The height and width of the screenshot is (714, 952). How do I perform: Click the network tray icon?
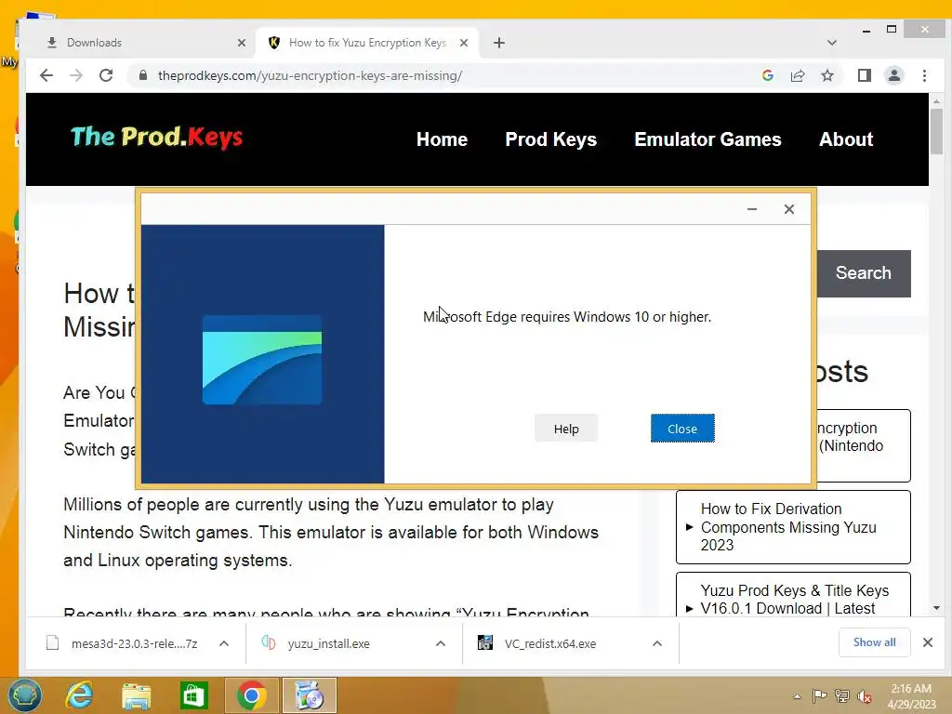(x=842, y=695)
